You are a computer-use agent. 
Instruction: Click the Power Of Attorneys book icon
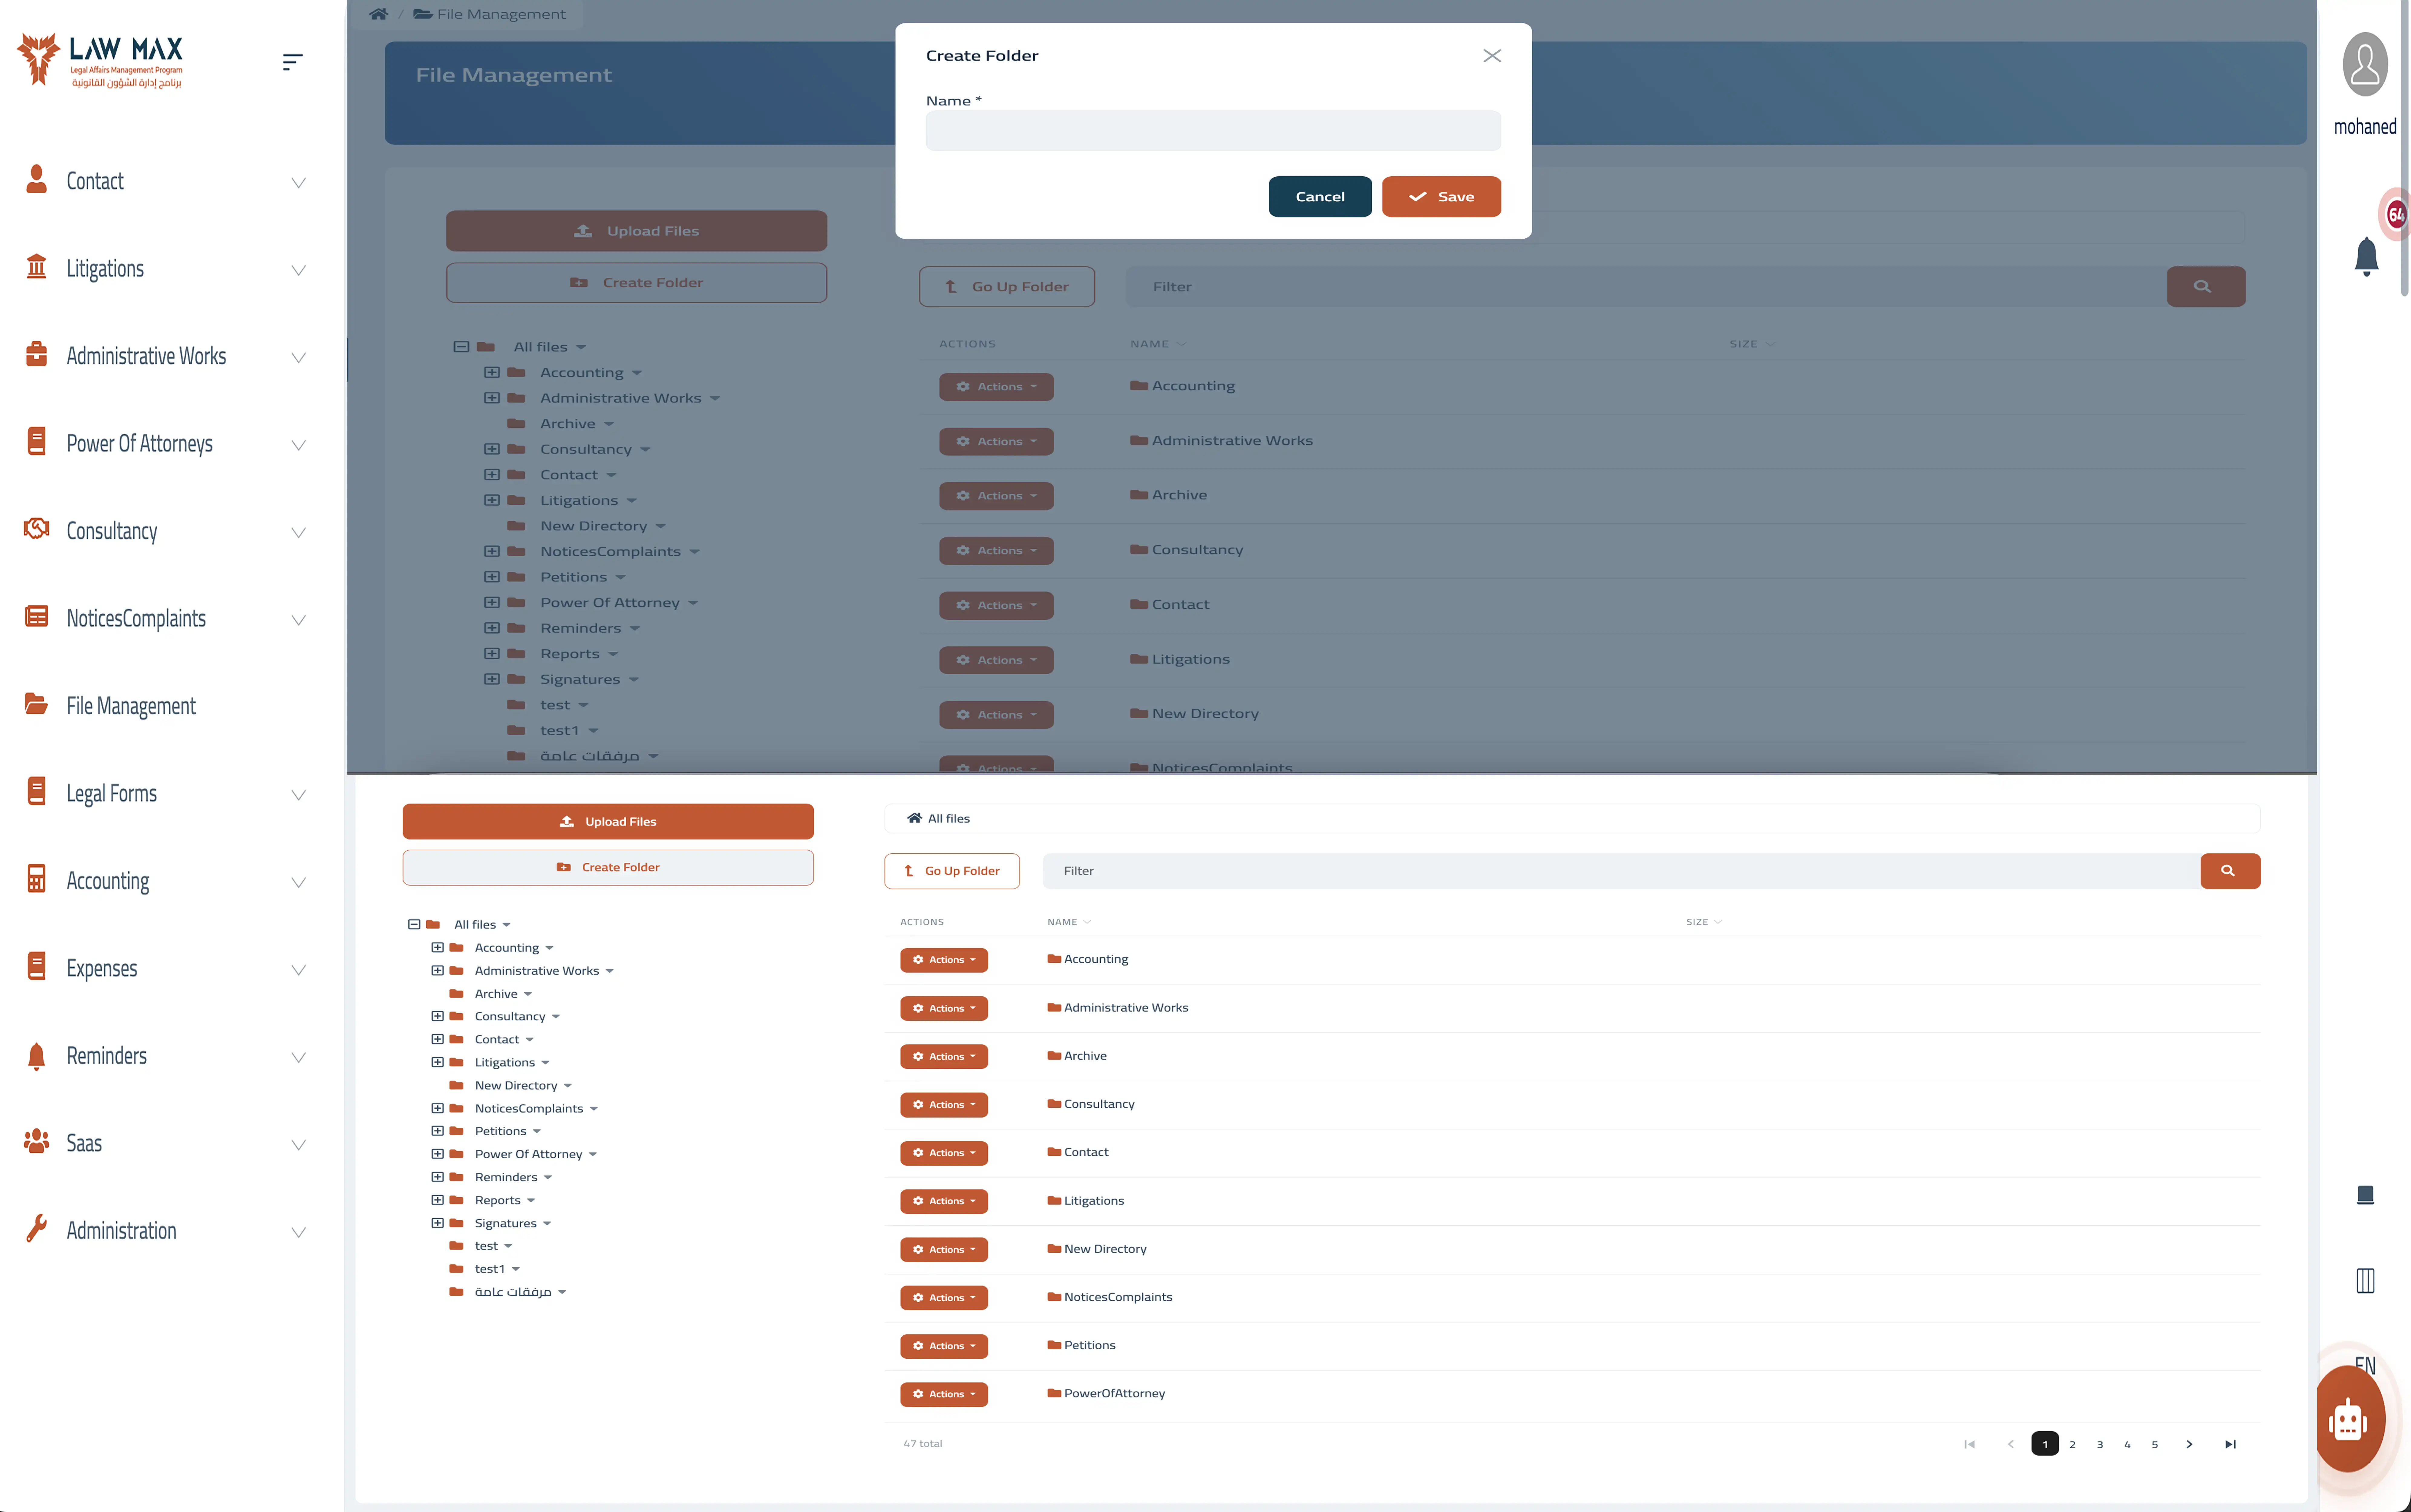pyautogui.click(x=36, y=441)
